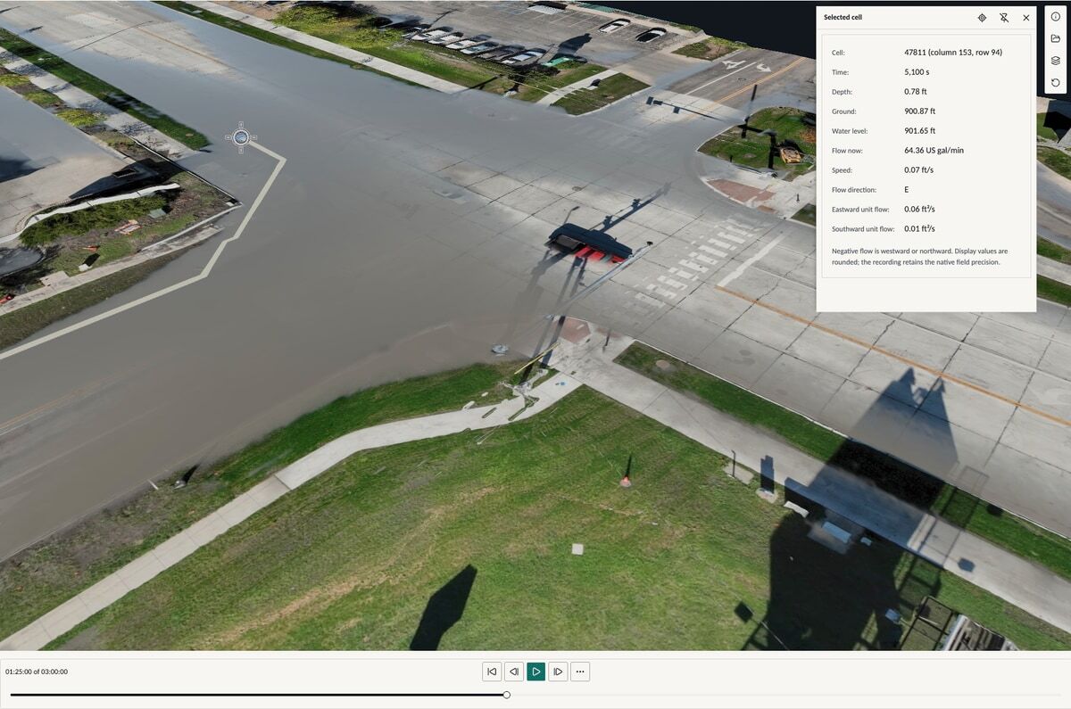This screenshot has height=709, width=1071.
Task: Click the Selected cell panel title
Action: [x=843, y=18]
